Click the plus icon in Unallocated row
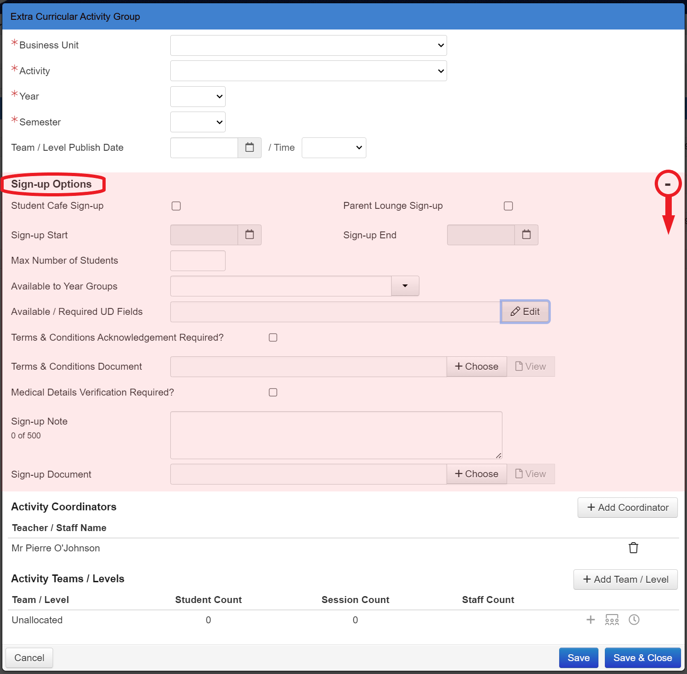Viewport: 687px width, 674px height. (591, 620)
